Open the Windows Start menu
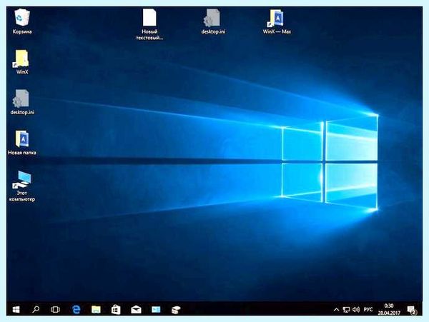The width and height of the screenshot is (429, 322). click(x=16, y=309)
